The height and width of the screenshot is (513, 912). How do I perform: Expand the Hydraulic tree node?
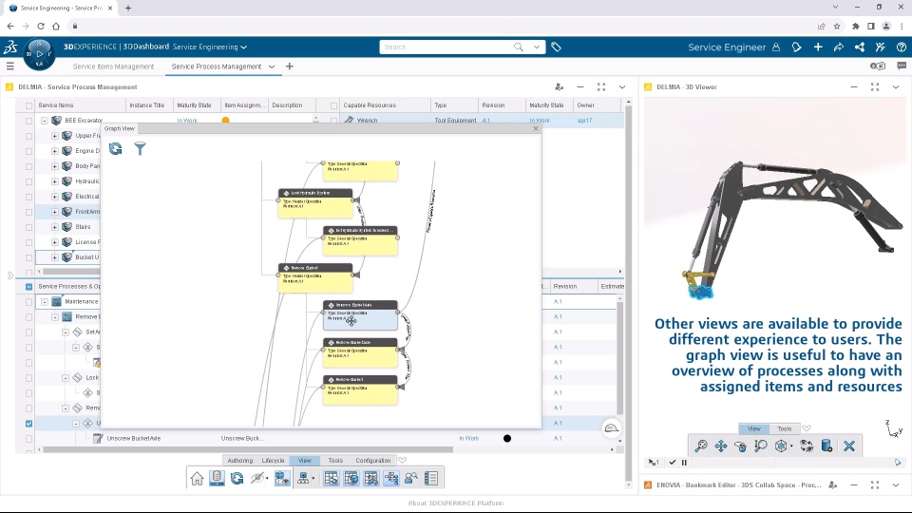tap(55, 181)
